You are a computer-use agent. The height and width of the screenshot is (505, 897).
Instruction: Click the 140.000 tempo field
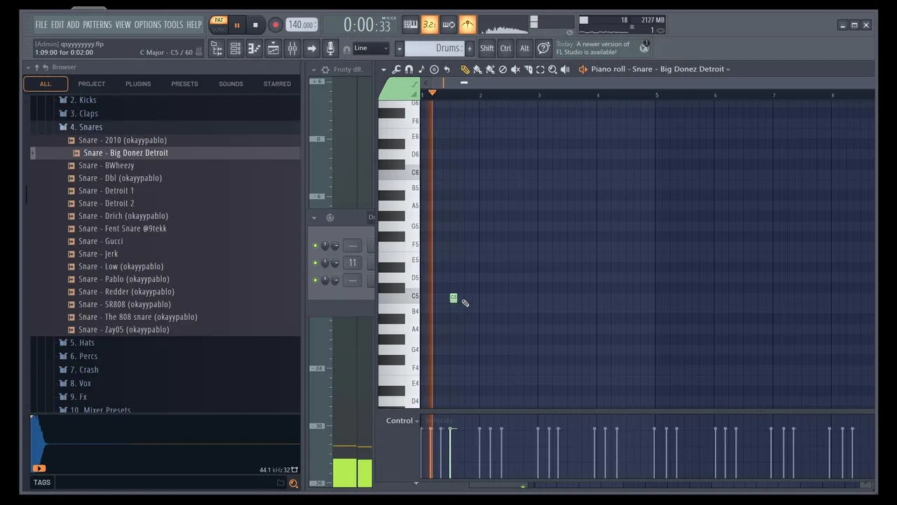click(301, 25)
